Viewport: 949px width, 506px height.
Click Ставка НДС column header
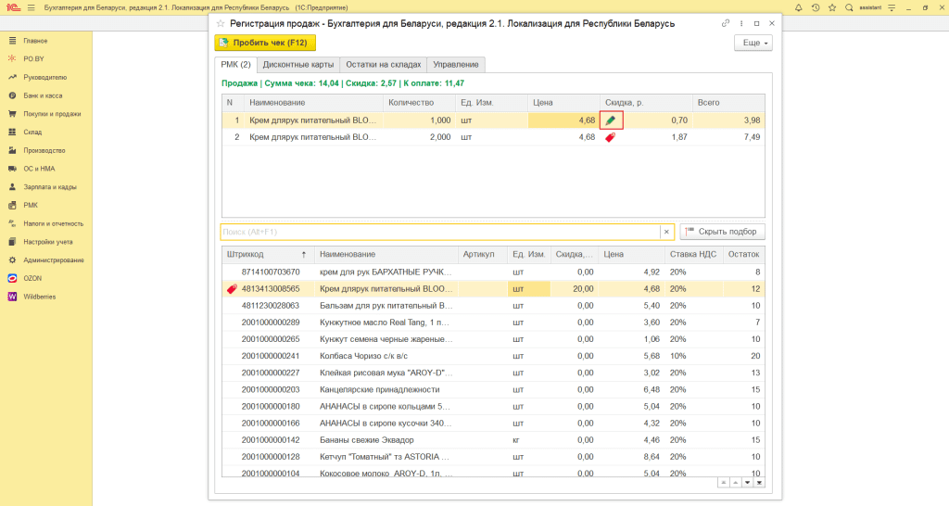click(x=693, y=254)
